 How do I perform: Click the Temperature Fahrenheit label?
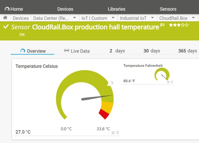coord(143,66)
